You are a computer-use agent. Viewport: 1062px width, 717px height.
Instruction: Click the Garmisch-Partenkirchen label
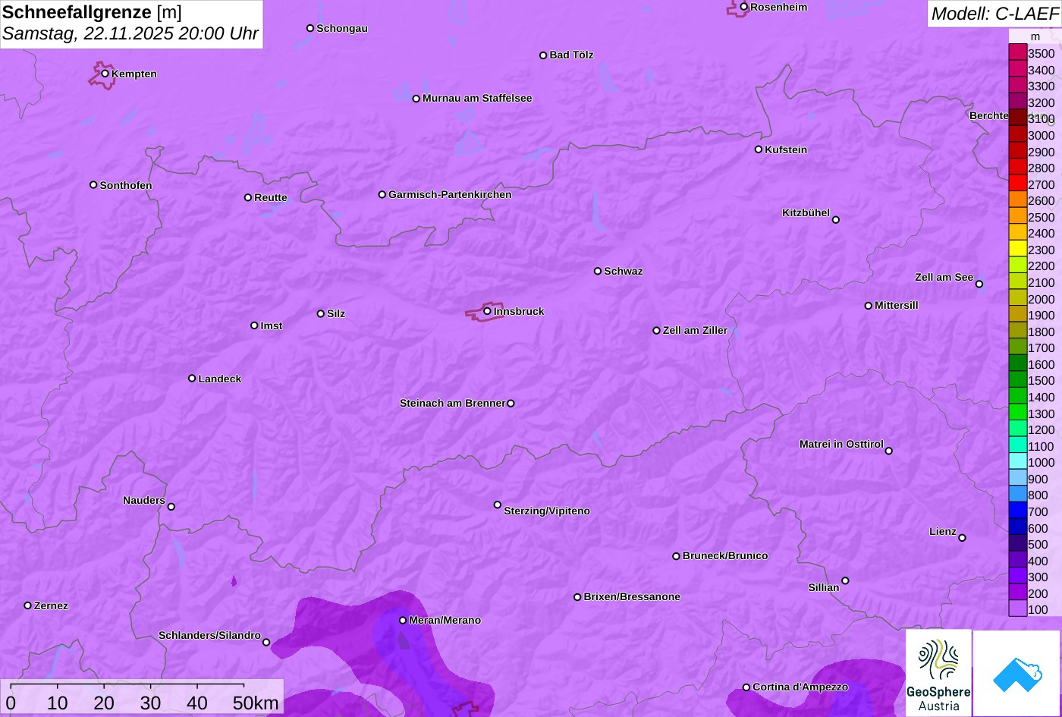(450, 194)
